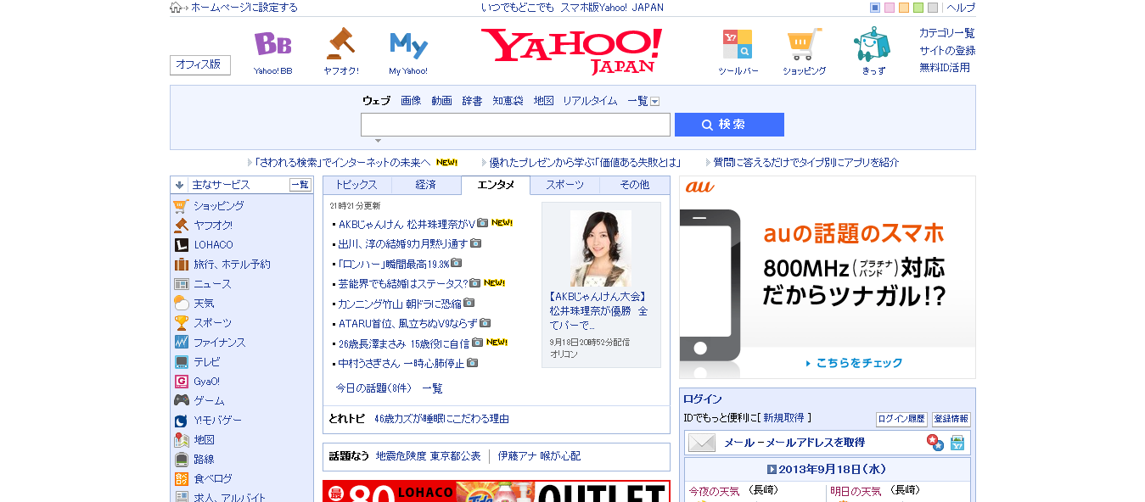
Task: Open the search suggestion arrow under search box
Action: pyautogui.click(x=378, y=141)
